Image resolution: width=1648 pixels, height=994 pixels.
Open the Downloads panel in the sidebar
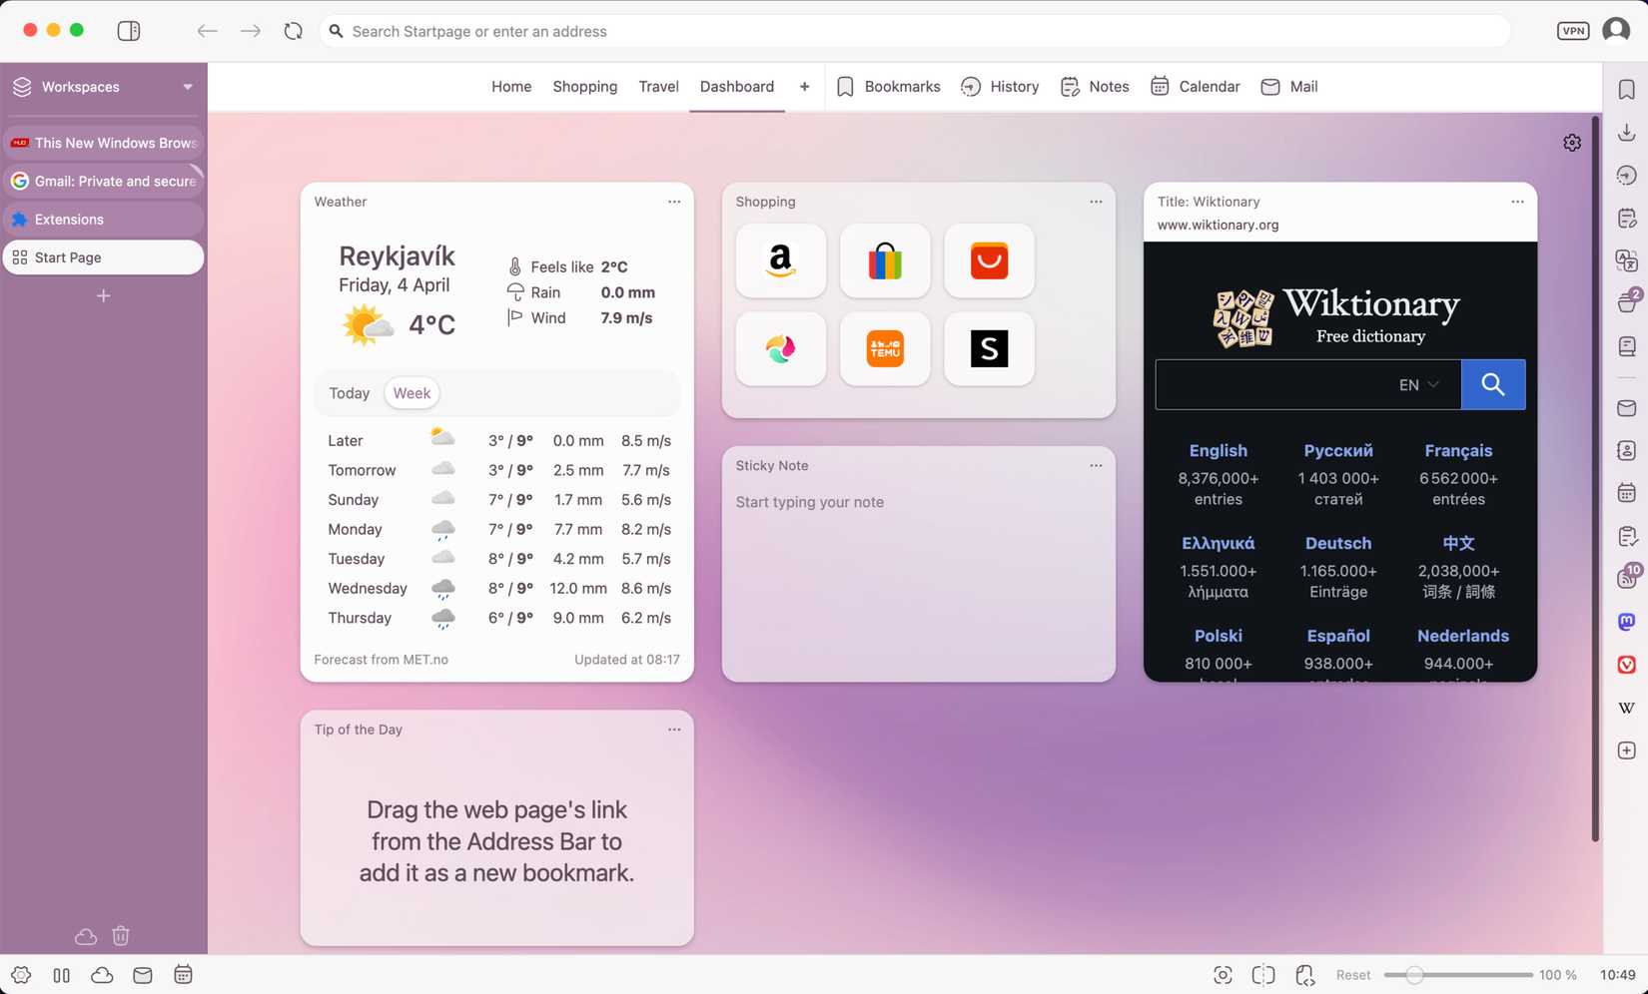1626,131
